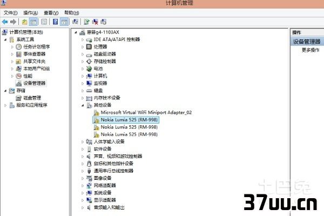Open the 查看(V) menu
The width and height of the screenshot is (324, 216).
tap(51, 13)
